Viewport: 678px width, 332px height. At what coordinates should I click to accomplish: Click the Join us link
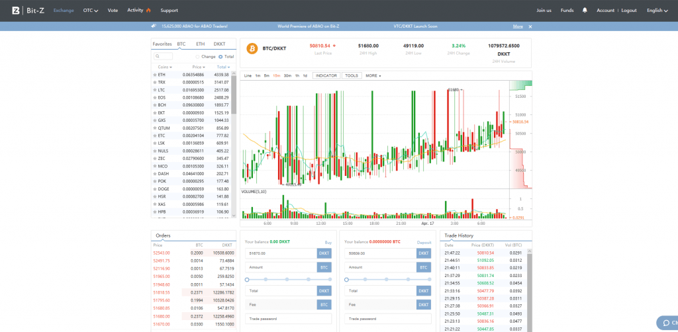[544, 11]
